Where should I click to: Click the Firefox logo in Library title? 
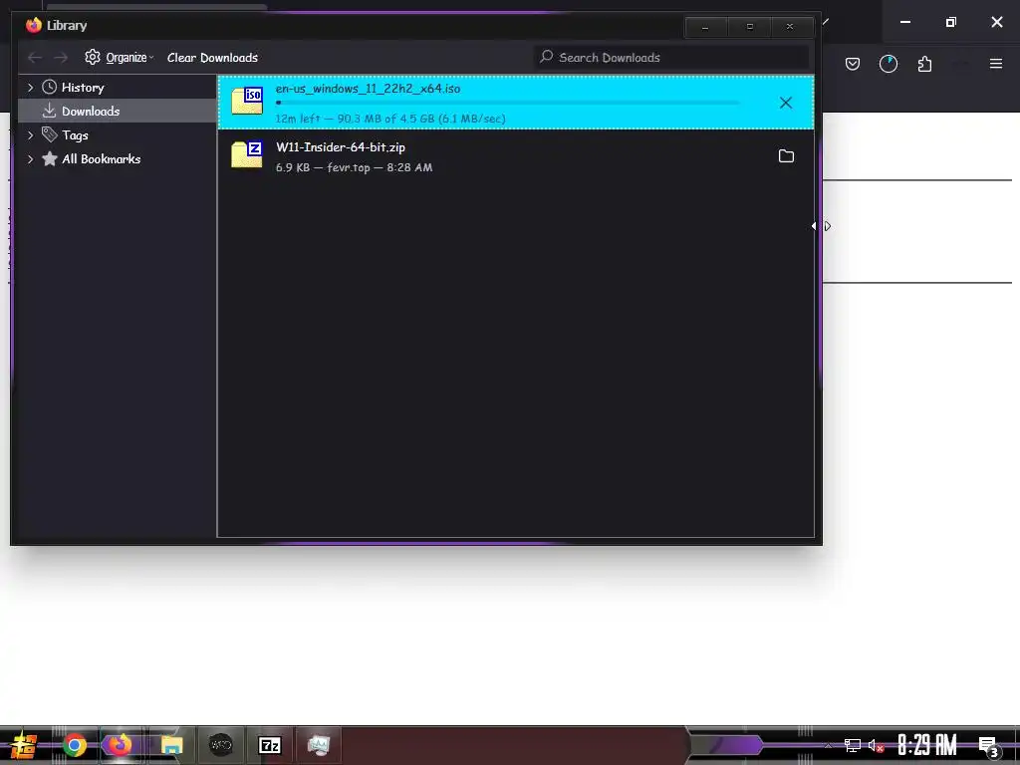[34, 25]
